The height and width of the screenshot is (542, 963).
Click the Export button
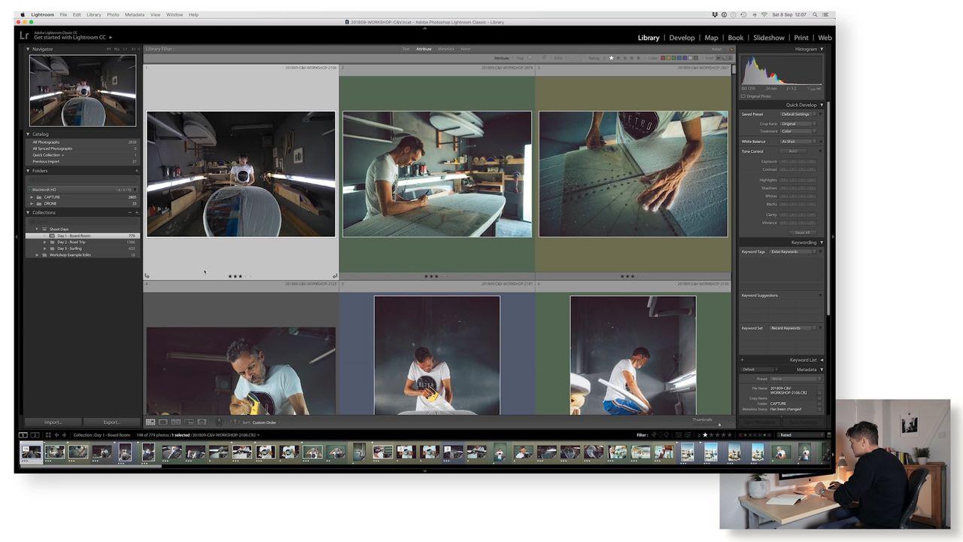point(111,422)
